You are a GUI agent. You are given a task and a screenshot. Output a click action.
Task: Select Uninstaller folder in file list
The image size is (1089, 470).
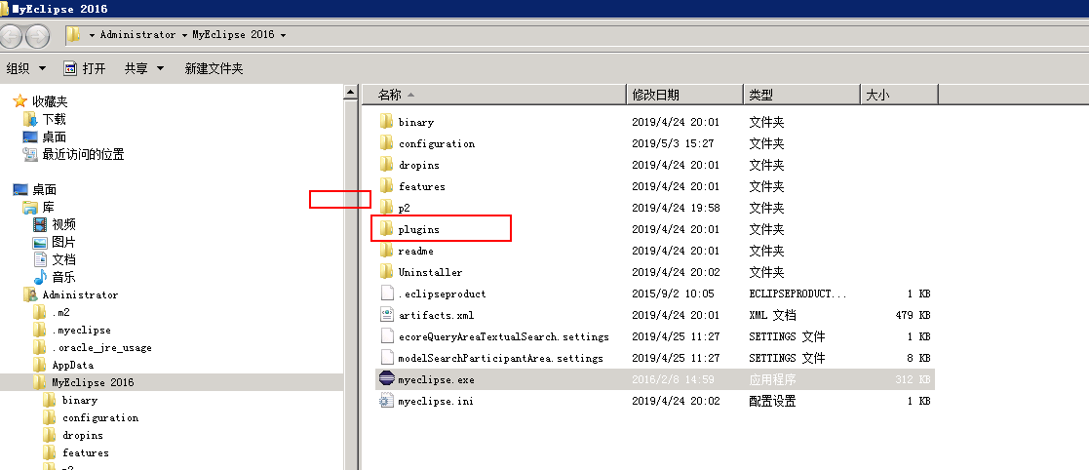point(430,272)
